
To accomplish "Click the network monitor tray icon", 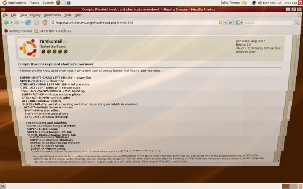I will click(x=254, y=3).
